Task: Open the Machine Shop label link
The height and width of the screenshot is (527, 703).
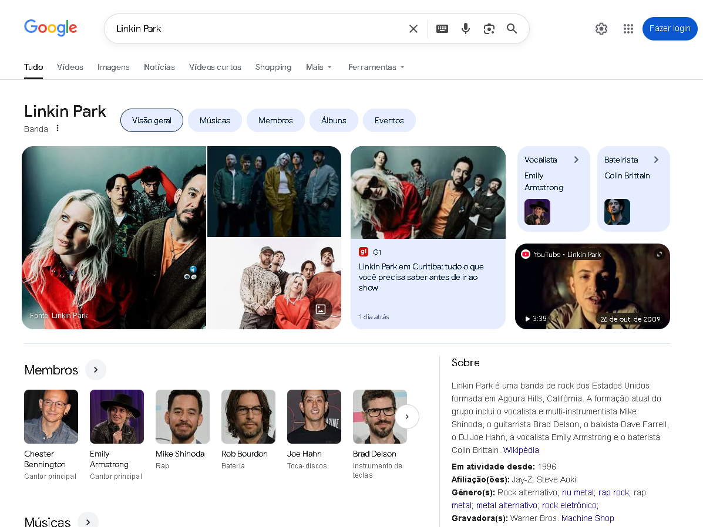Action: (587, 518)
